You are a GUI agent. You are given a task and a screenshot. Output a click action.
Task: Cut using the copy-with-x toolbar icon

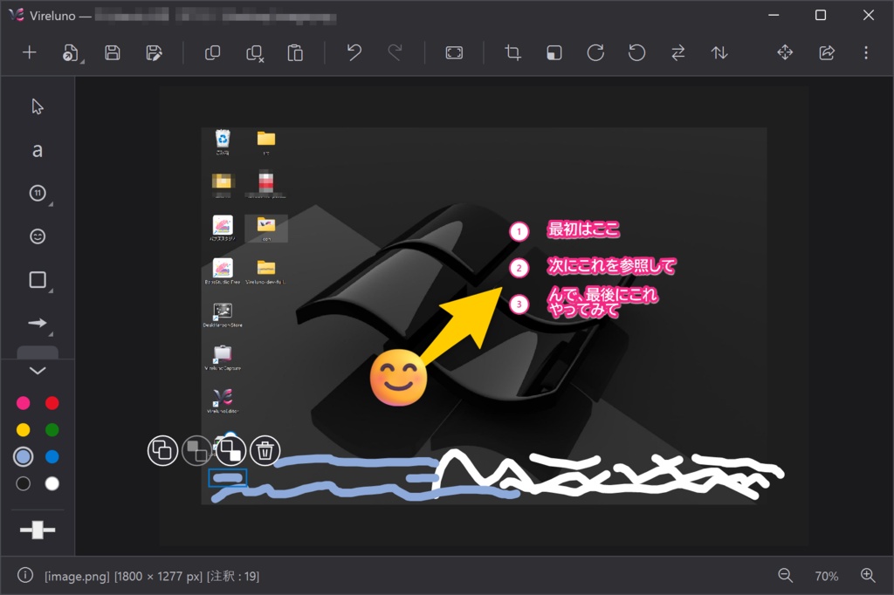tap(254, 53)
